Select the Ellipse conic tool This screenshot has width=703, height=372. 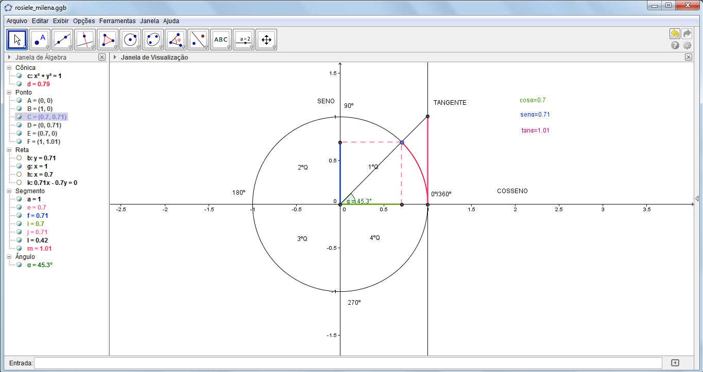pyautogui.click(x=153, y=40)
